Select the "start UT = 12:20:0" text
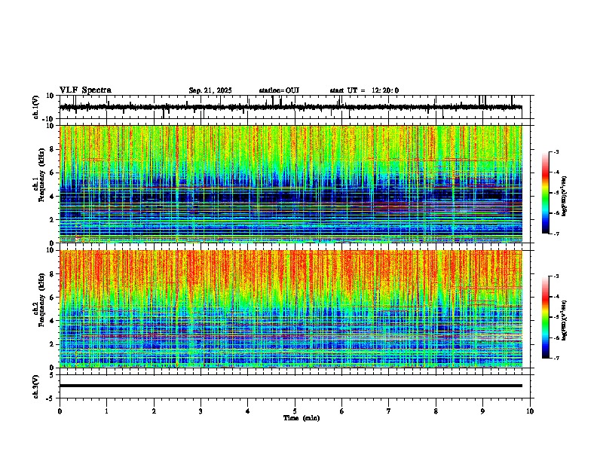 (364, 90)
